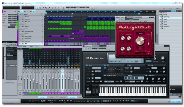The height and width of the screenshot is (107, 184).
Task: Click the Play button in transport
Action: (x=91, y=101)
